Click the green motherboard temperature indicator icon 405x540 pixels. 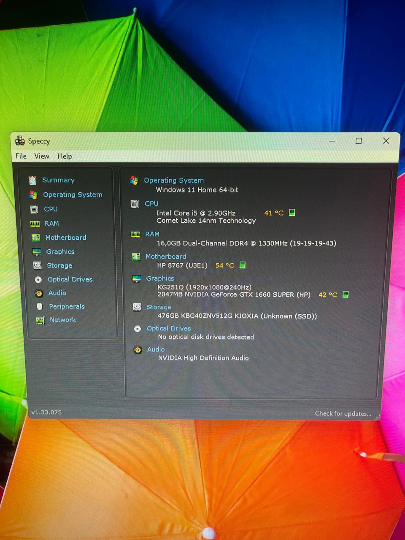tap(243, 265)
